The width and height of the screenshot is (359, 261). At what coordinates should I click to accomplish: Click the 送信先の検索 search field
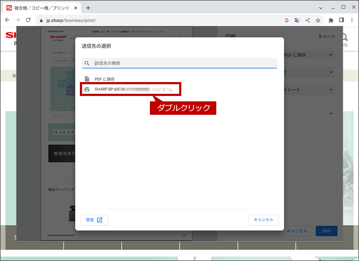click(x=179, y=63)
